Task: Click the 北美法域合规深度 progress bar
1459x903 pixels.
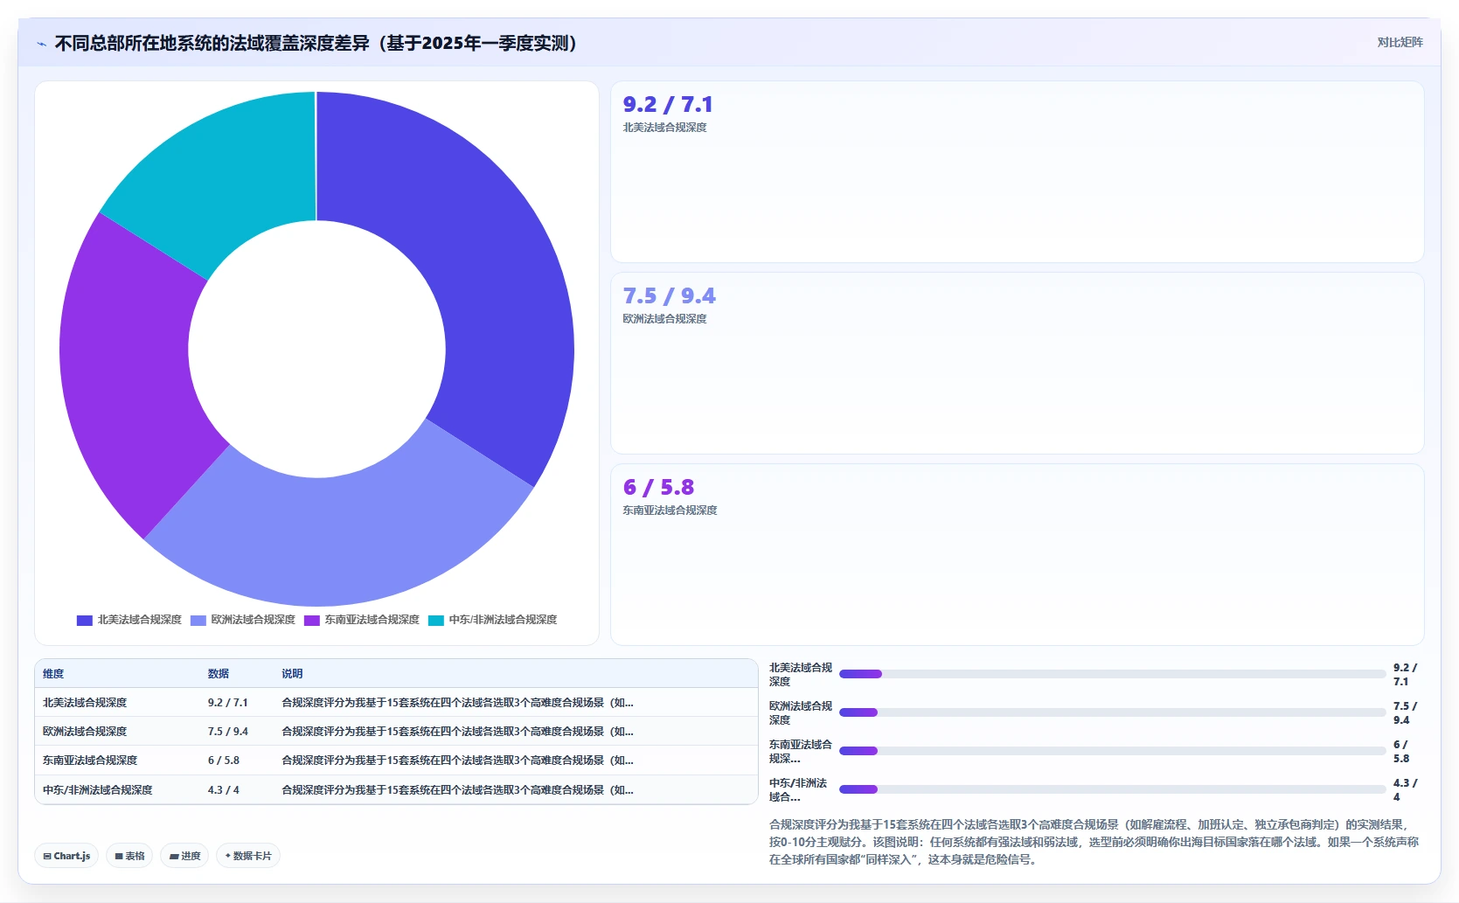Action: [x=1112, y=674]
